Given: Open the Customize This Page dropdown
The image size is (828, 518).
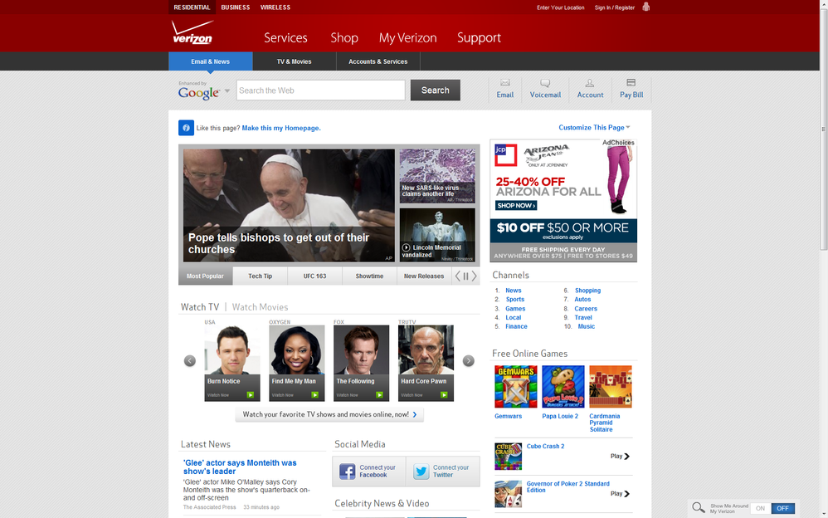Looking at the screenshot, I should (x=594, y=128).
